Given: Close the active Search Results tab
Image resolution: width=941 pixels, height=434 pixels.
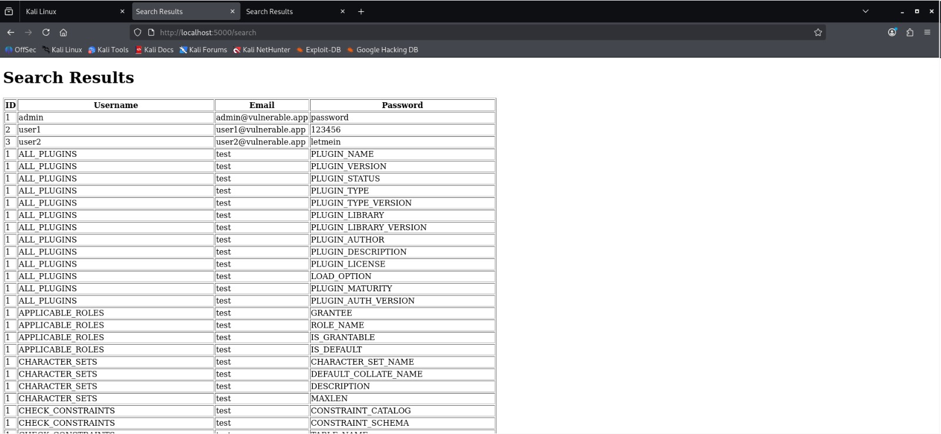Looking at the screenshot, I should [232, 11].
